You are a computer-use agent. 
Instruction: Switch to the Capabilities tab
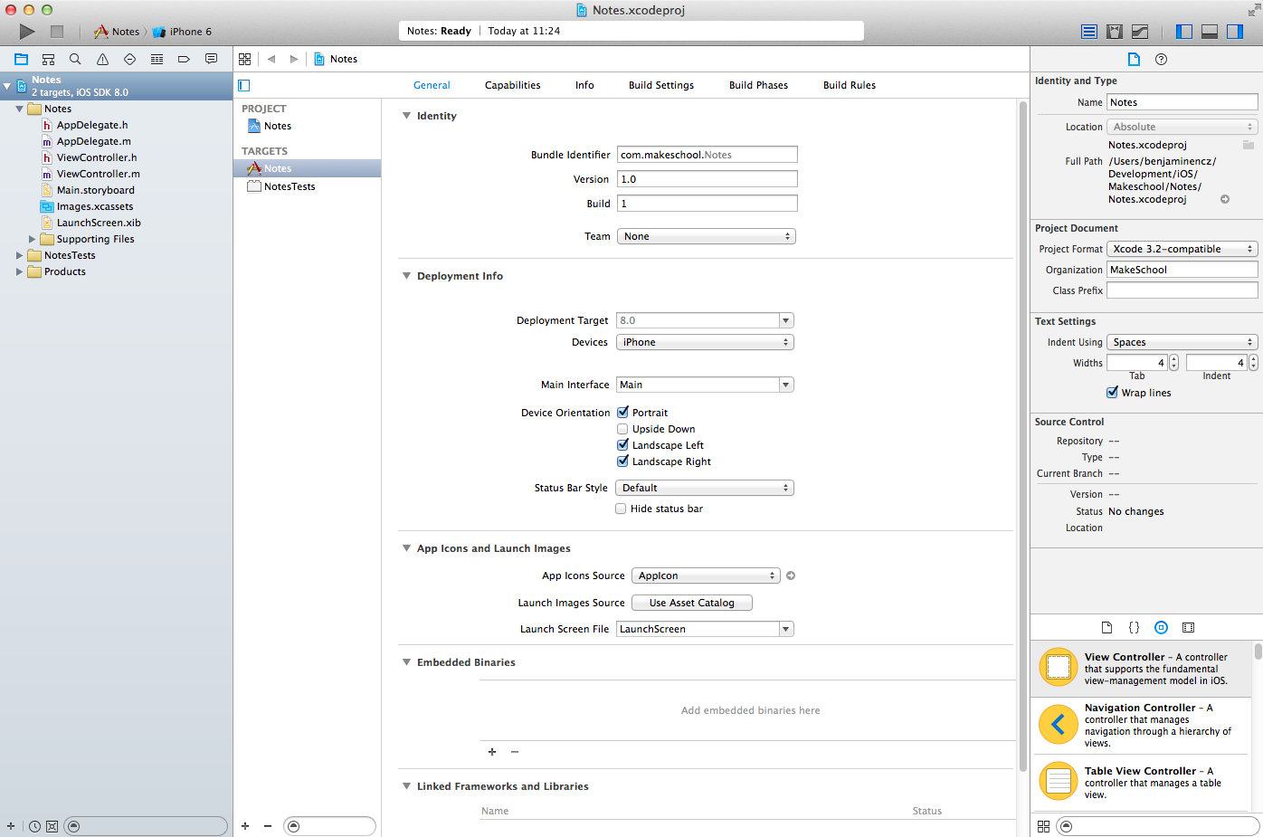512,85
